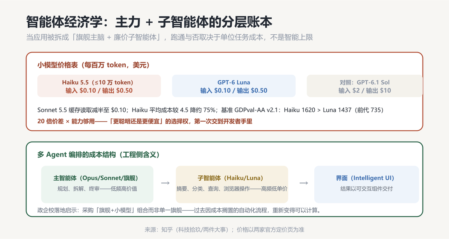
Task: Select the 对照:GPT-6.1 Sol card
Action: pos(365,86)
